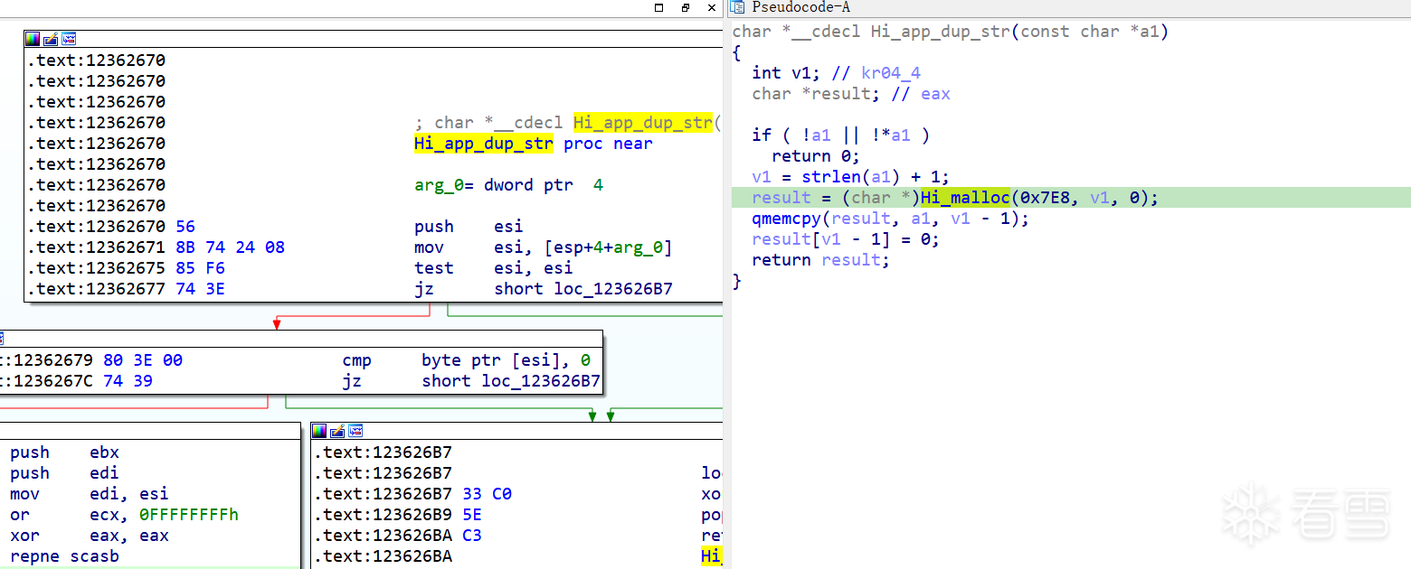Click 'Hi_app_dup_str proc near' label in disassembly
Viewport: 1411px width, 569px height.
tap(534, 144)
